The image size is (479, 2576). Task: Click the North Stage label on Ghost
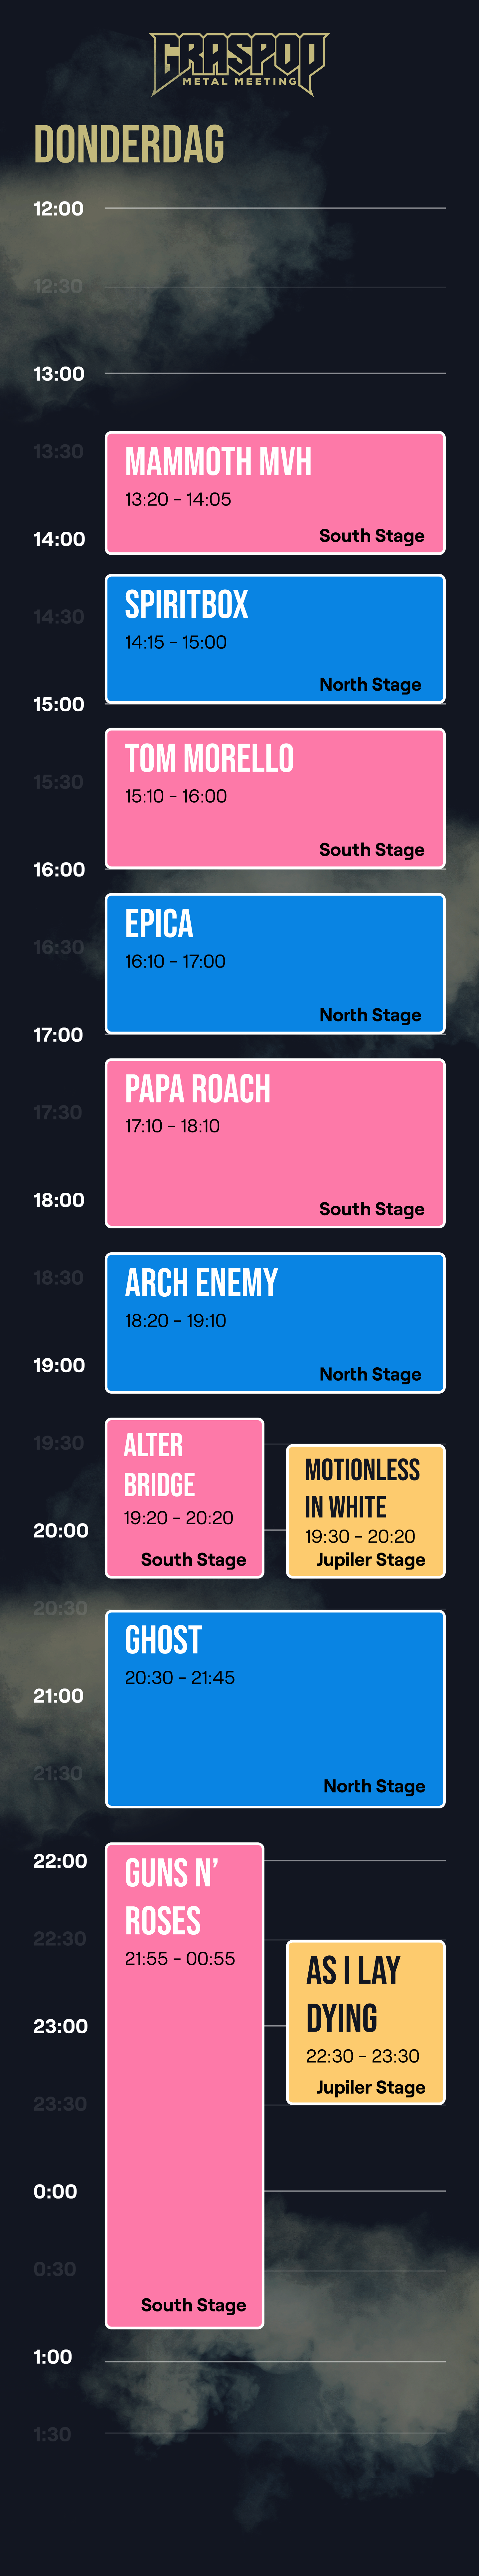(374, 1786)
